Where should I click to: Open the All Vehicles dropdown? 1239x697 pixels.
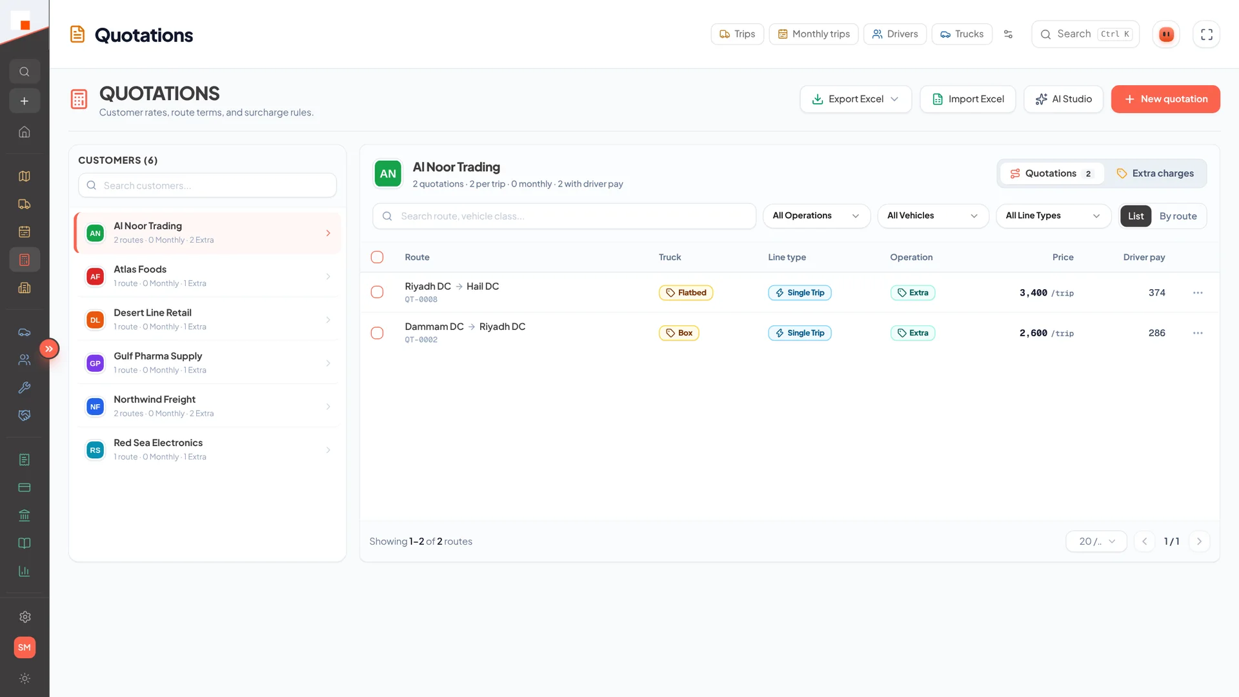coord(932,216)
